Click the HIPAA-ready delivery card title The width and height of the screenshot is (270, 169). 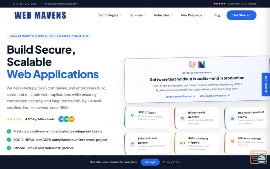click(197, 115)
